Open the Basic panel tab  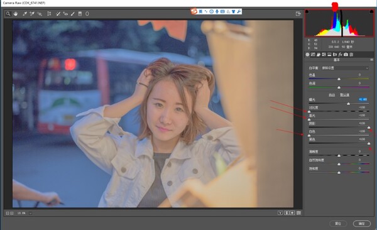307,55
